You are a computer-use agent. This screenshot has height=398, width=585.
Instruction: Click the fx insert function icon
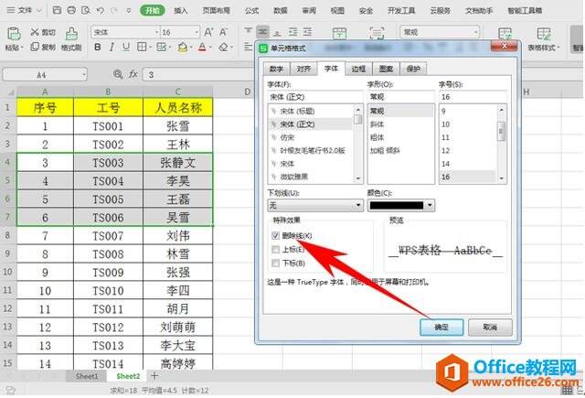pyautogui.click(x=133, y=74)
